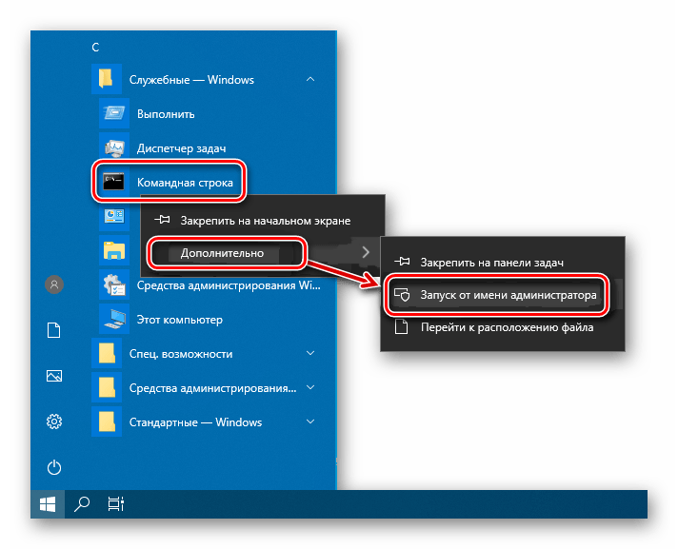Open Pictures from the Start sidebar
The image size is (678, 549).
click(x=54, y=376)
